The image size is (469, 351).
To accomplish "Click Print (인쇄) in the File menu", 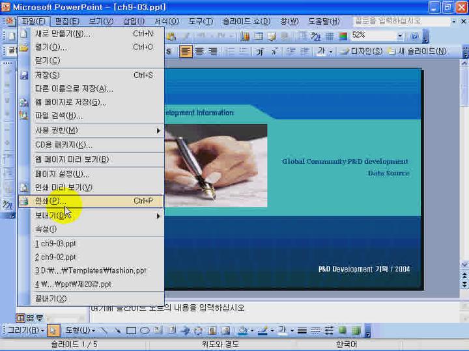I will pyautogui.click(x=91, y=201).
